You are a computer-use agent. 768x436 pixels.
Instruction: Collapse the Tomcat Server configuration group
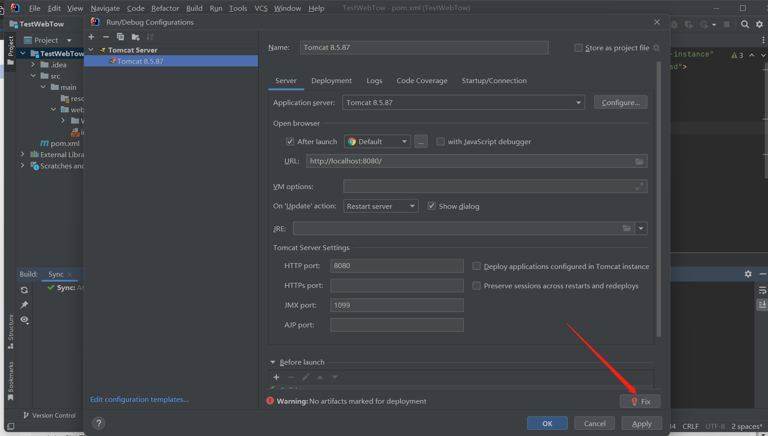coord(91,50)
